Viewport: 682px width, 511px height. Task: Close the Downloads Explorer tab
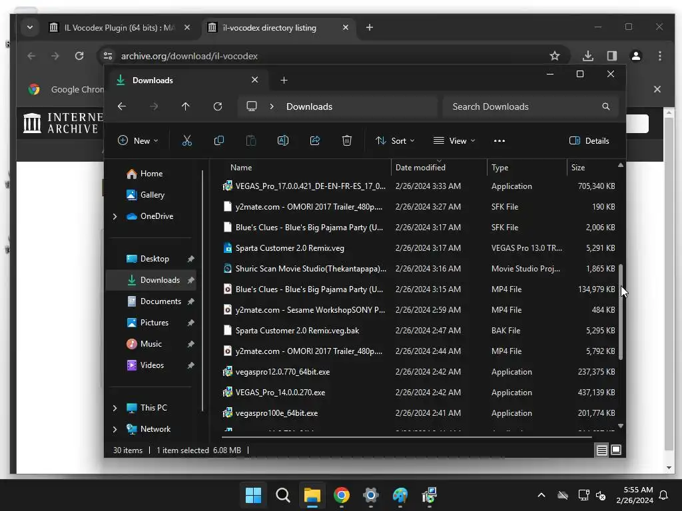(255, 80)
